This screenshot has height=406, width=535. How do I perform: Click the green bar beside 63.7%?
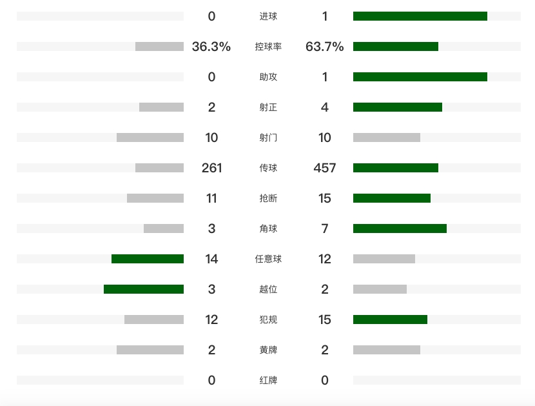point(396,46)
